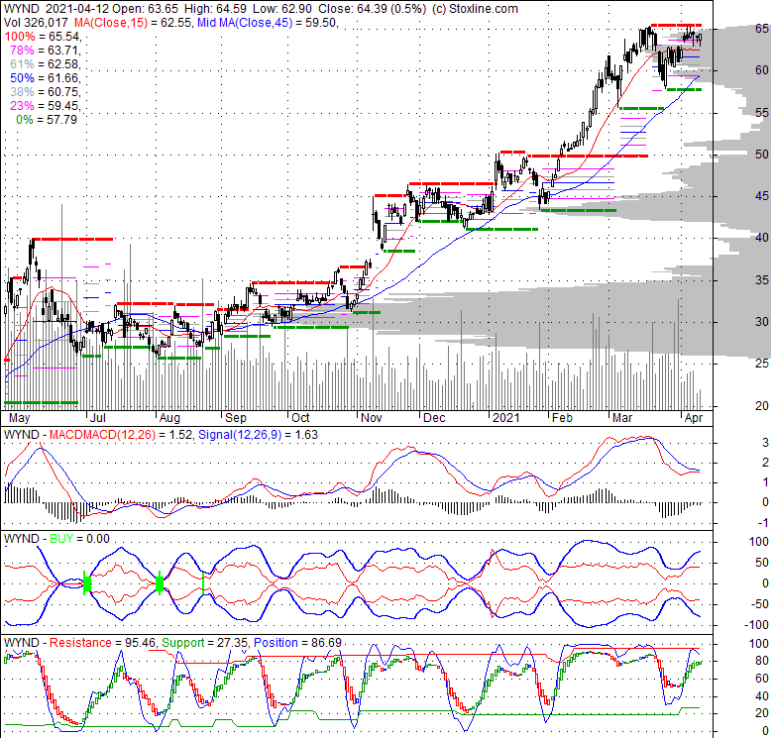This screenshot has width=773, height=738.
Task: Click the 'May' month label on time axis
Action: (x=19, y=418)
